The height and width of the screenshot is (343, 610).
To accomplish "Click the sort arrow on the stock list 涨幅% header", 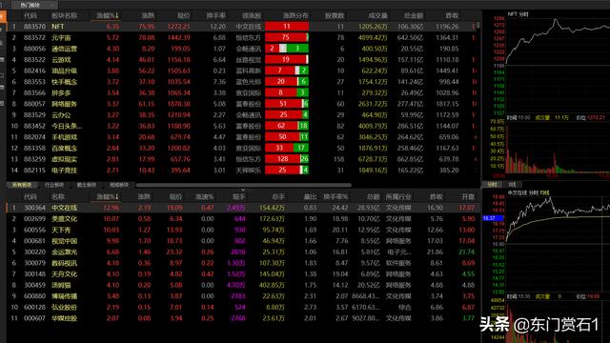I will pyautogui.click(x=116, y=197).
